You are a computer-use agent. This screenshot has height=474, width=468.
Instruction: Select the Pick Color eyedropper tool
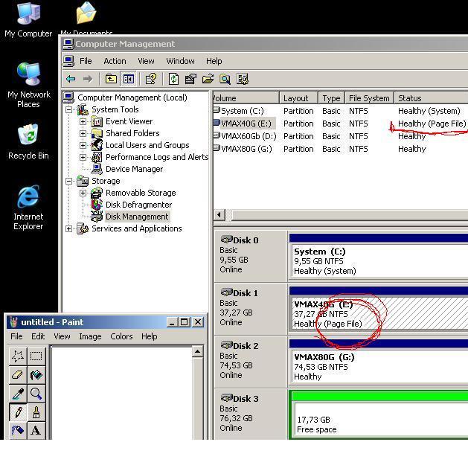pyautogui.click(x=19, y=394)
